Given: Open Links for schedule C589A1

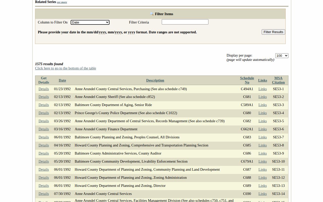Looking at the screenshot, I should coord(262,105).
